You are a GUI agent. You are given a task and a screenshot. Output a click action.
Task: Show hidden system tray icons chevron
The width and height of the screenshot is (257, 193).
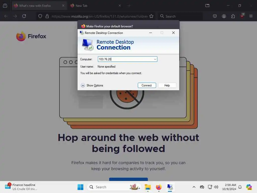click(x=194, y=187)
